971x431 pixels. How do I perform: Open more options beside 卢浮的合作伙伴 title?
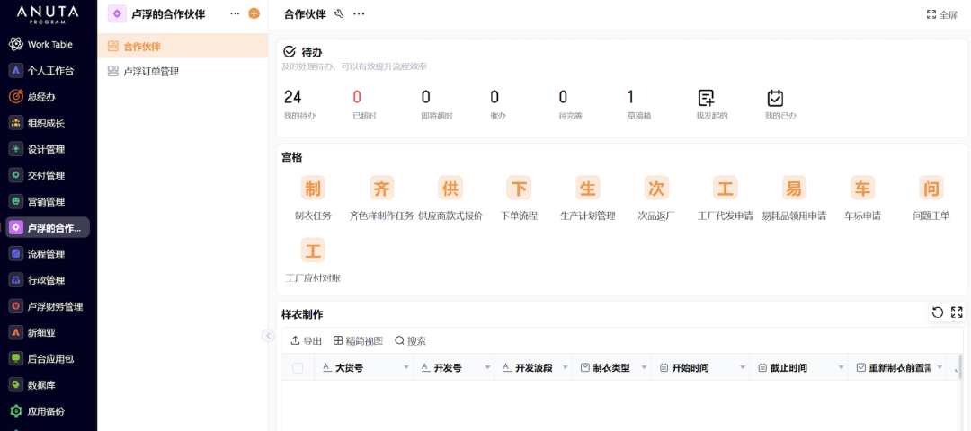[235, 13]
